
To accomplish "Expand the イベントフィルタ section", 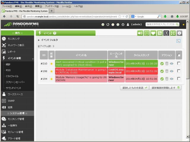I will tap(48, 40).
